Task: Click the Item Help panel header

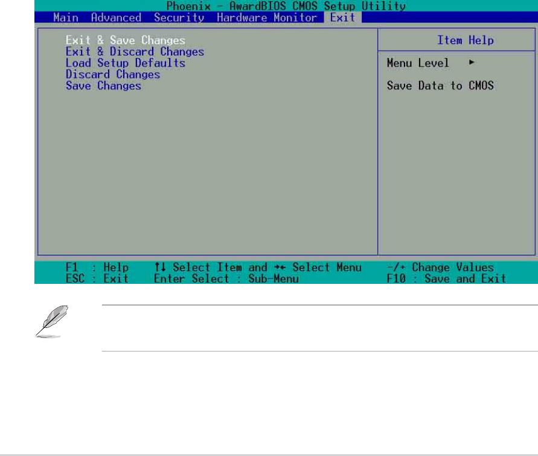Action: tap(465, 40)
